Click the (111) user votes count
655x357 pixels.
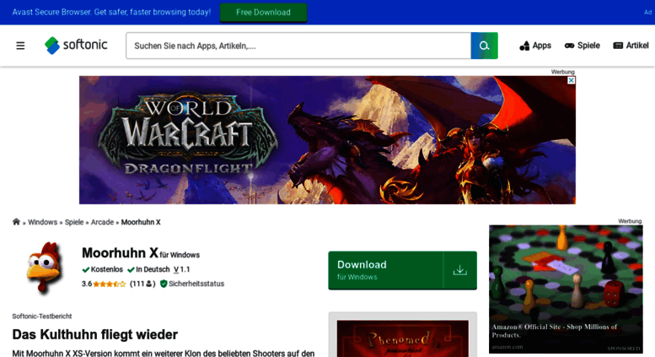pos(142,284)
